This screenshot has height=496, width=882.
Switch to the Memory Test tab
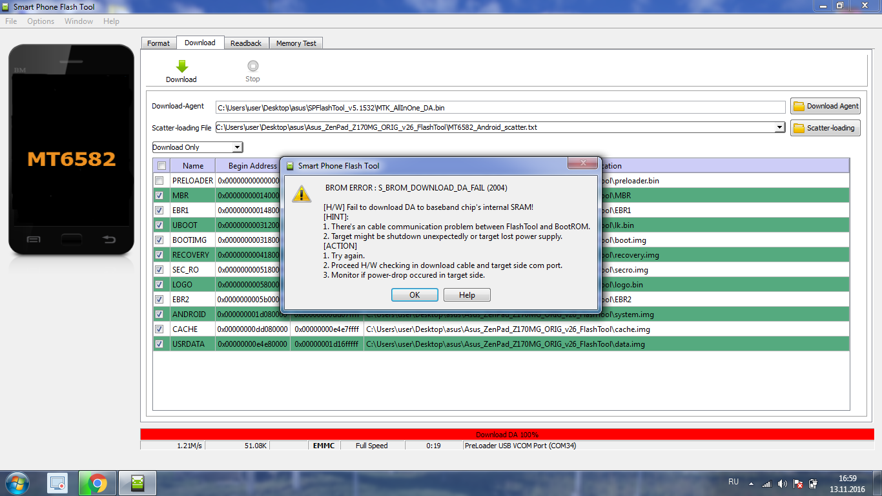point(296,43)
